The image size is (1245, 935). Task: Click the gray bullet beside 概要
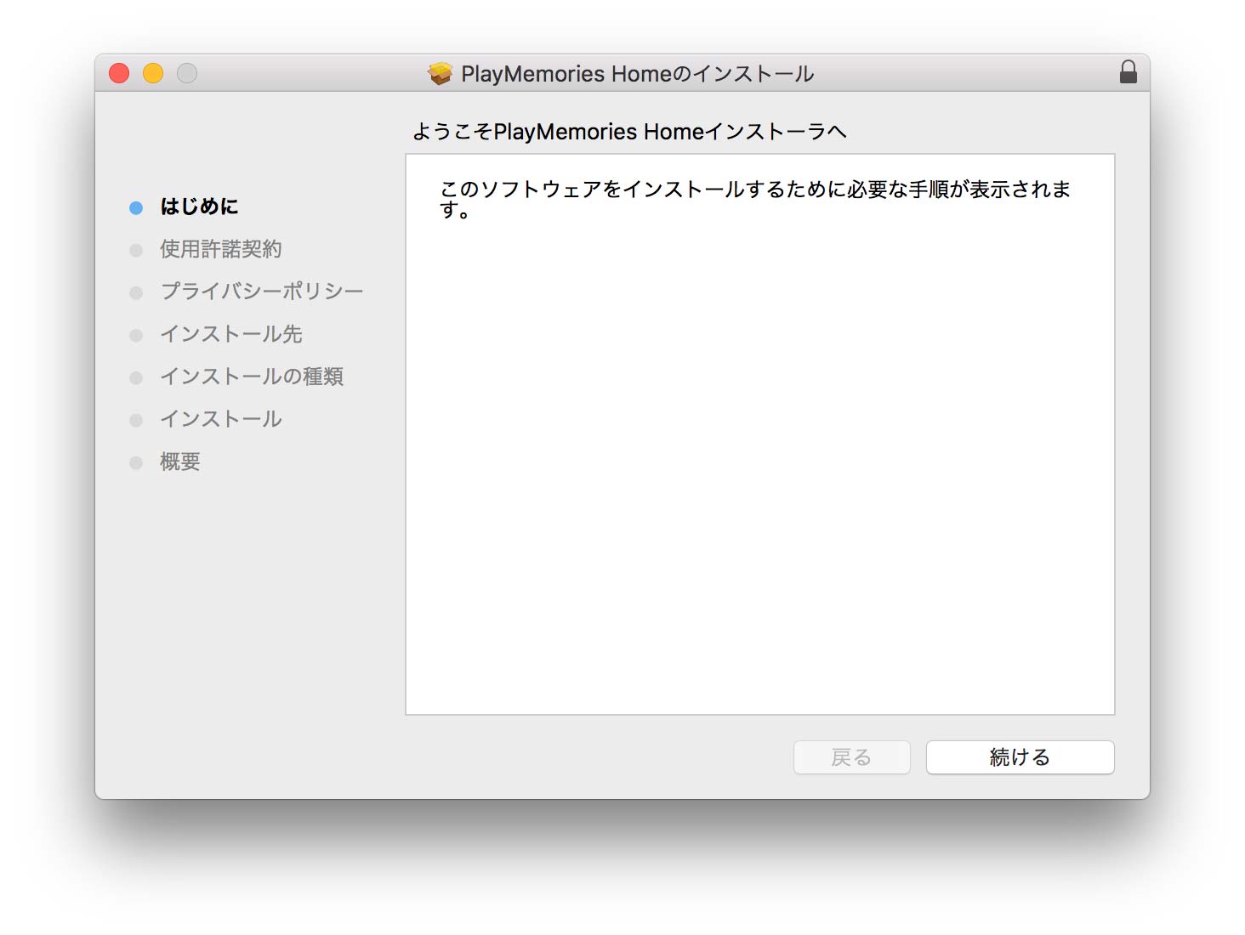(x=136, y=463)
